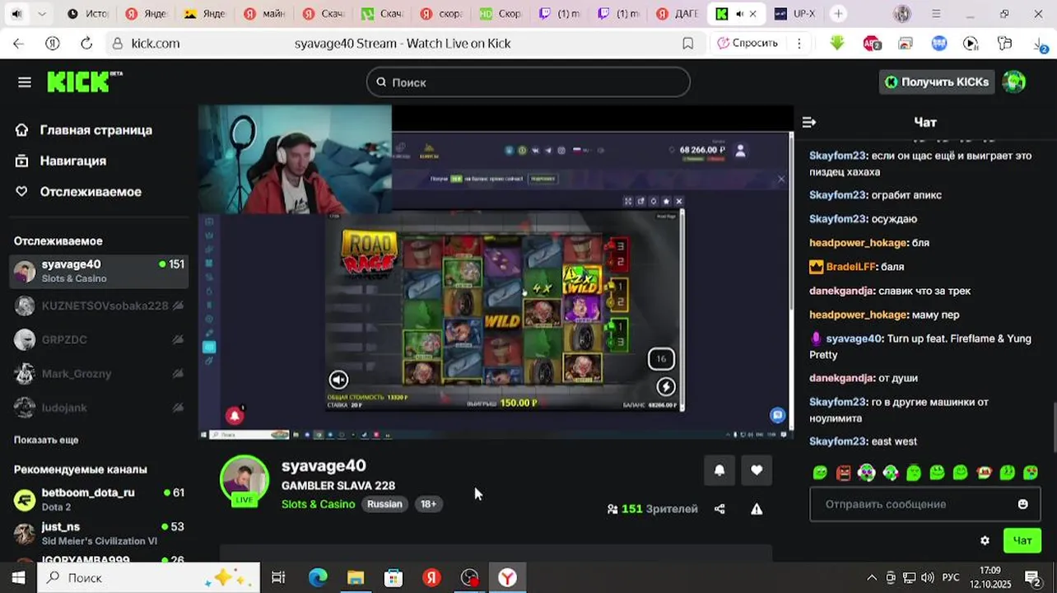Follow the channel with heart button

[x=757, y=470]
